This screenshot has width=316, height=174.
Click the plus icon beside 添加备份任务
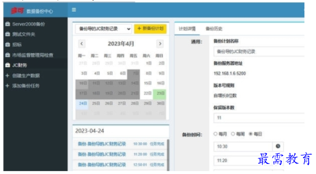pos(8,86)
